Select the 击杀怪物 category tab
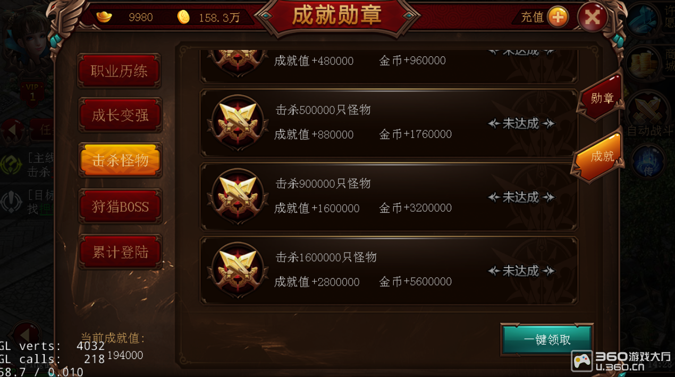 120,160
